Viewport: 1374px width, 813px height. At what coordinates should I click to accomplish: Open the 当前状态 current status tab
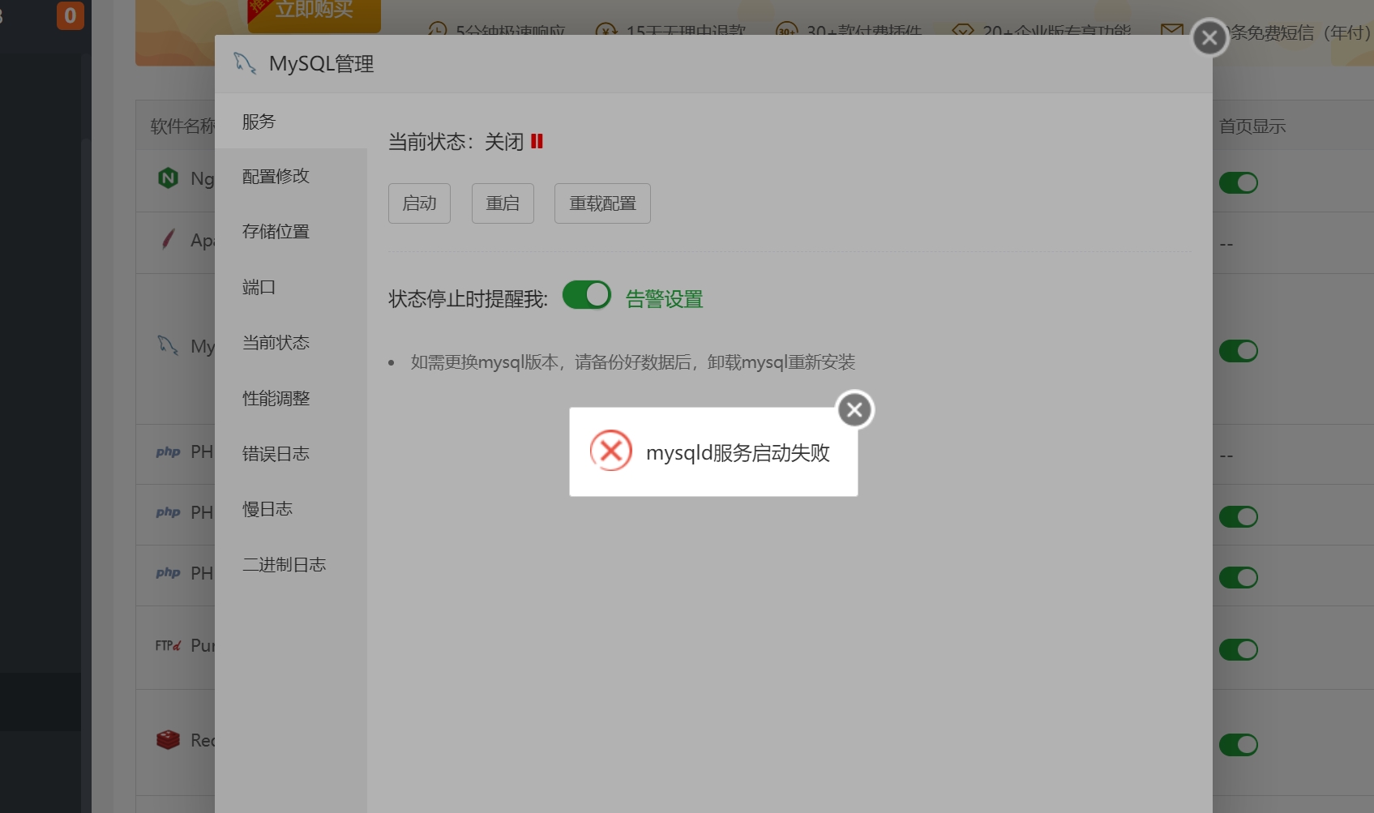[291, 342]
